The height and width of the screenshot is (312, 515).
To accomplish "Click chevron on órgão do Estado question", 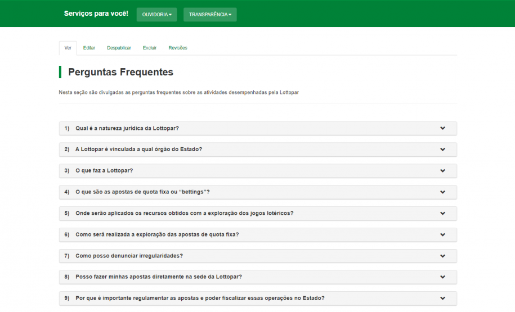I will (x=442, y=150).
